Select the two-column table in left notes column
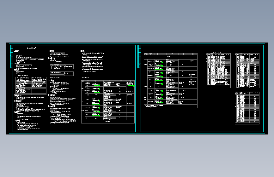274x177 pixels. click(31, 86)
